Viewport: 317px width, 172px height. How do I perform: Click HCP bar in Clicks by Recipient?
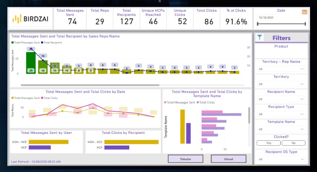[117, 148]
